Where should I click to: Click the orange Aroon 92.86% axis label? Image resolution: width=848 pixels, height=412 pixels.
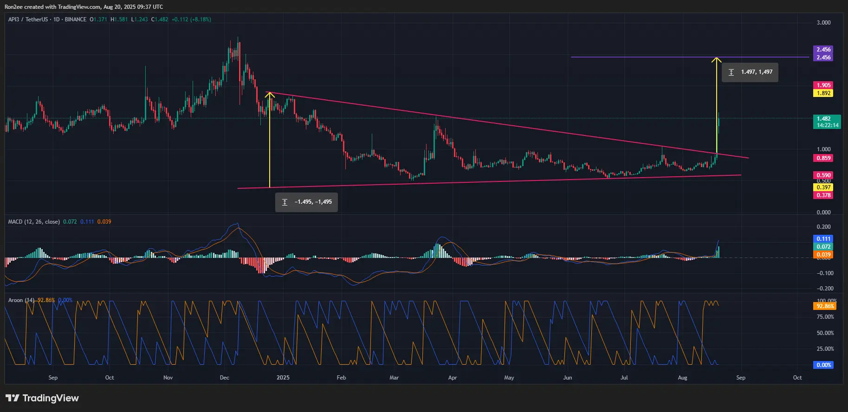click(x=825, y=306)
